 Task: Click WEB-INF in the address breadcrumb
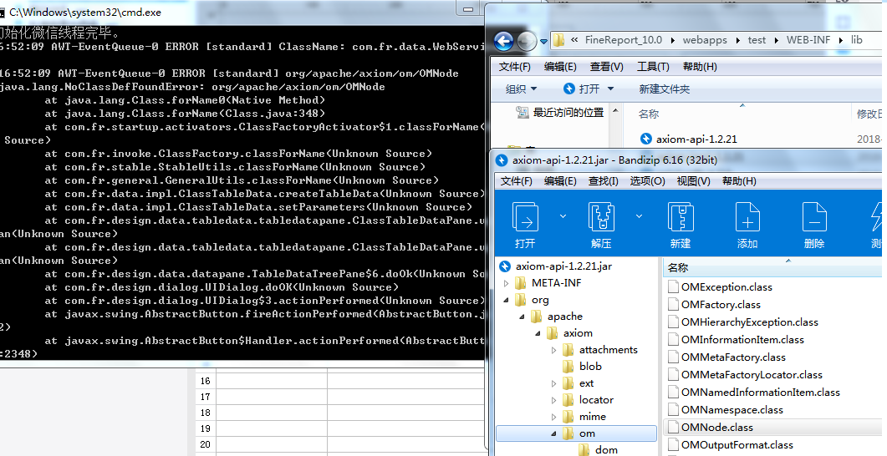point(808,40)
